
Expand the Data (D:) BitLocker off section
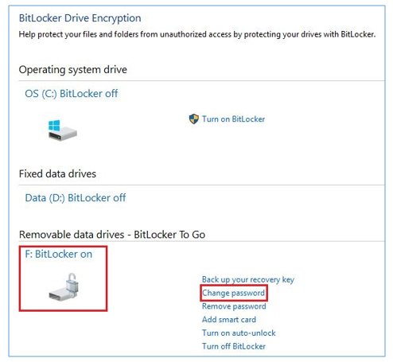[x=76, y=198]
